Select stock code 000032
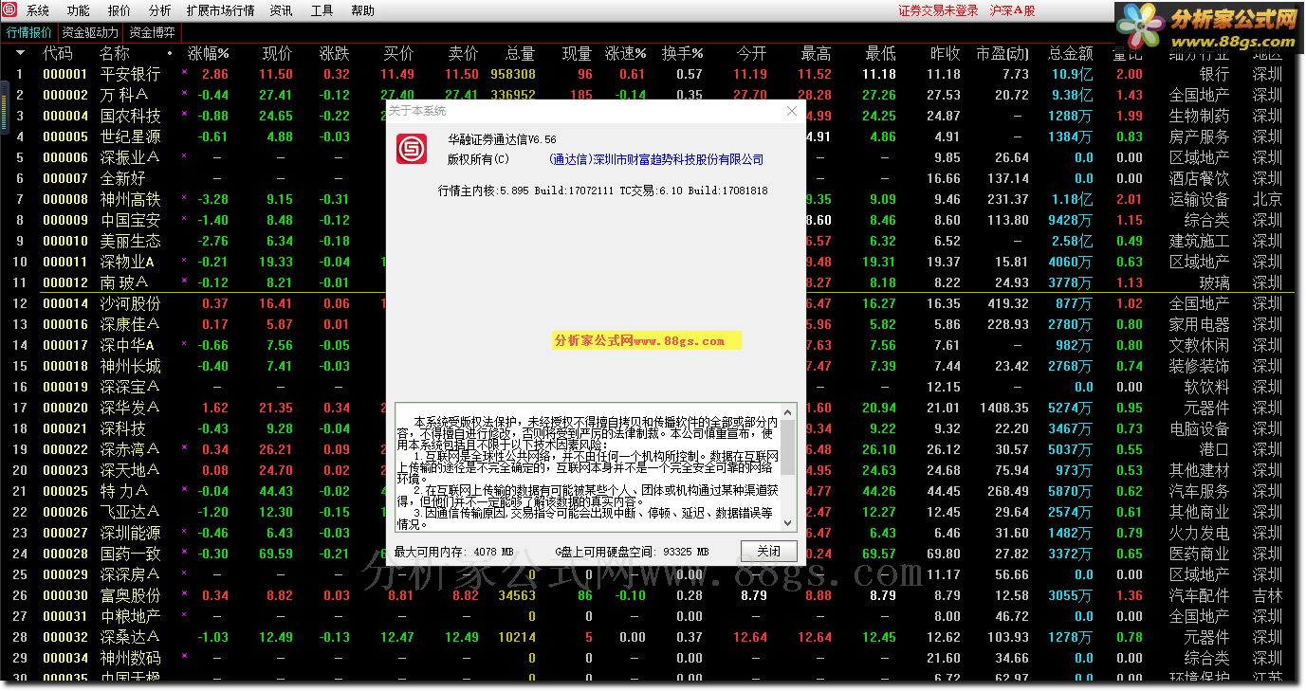1306x691 pixels. click(x=65, y=637)
